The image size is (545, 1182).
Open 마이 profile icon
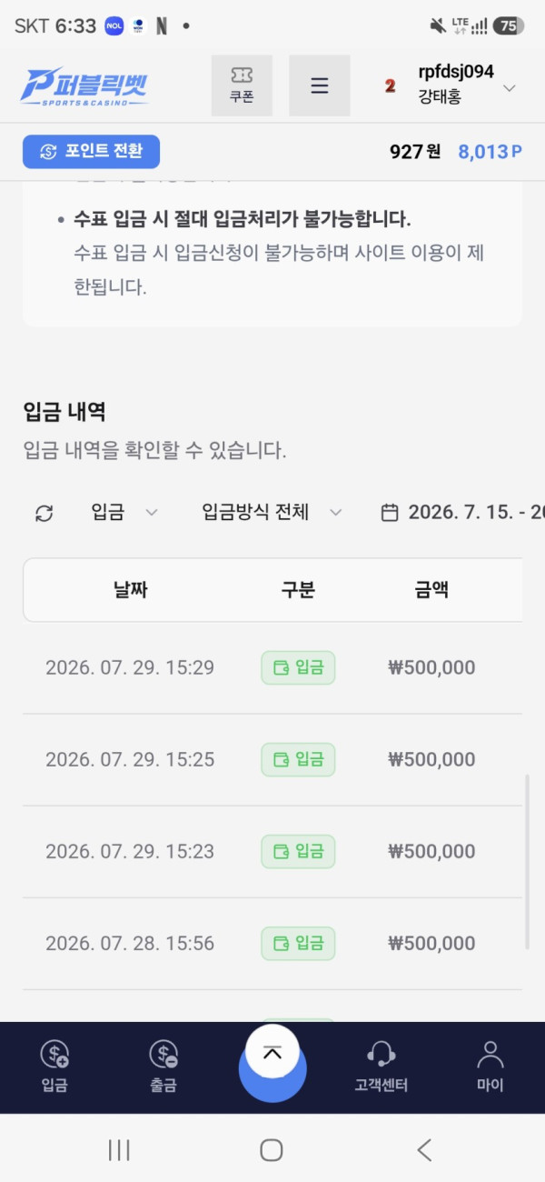(490, 1067)
